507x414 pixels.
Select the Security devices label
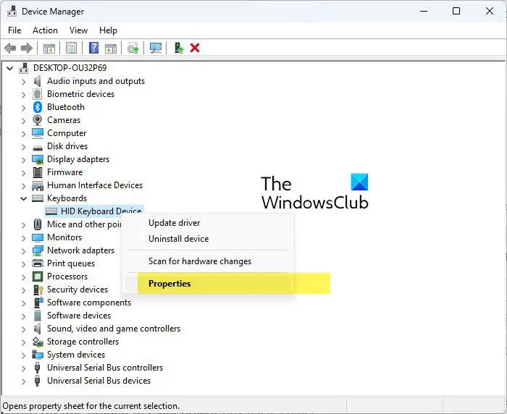(x=77, y=290)
